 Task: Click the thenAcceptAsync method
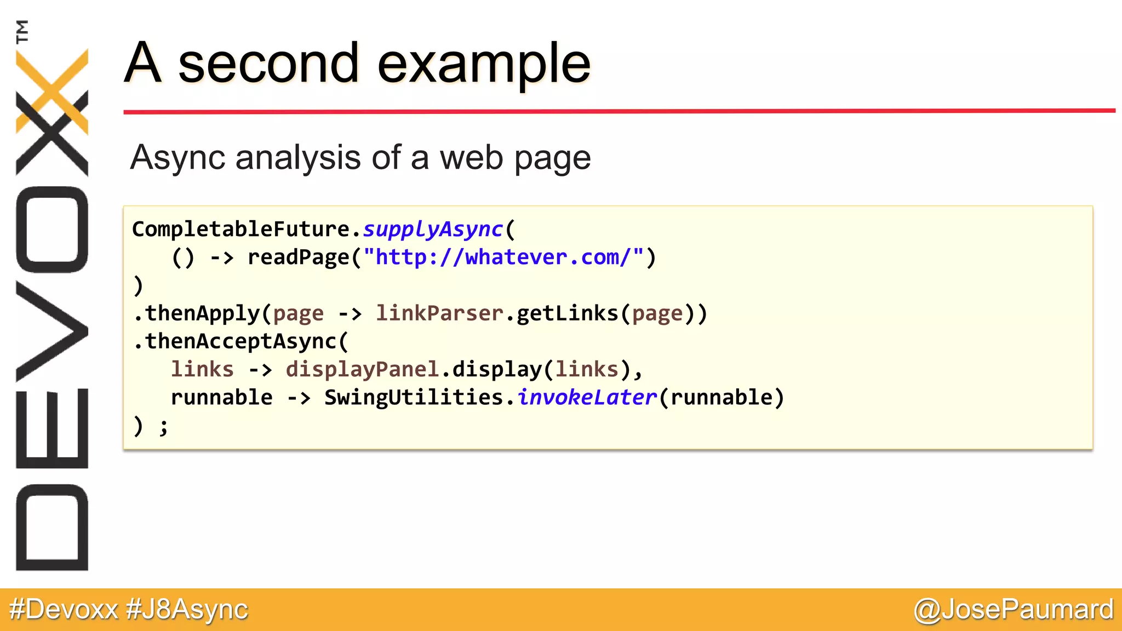(x=241, y=341)
